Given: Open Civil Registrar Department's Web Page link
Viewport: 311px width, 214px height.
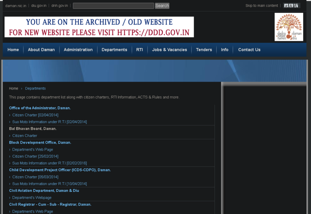Looking at the screenshot, I should point(33,212).
